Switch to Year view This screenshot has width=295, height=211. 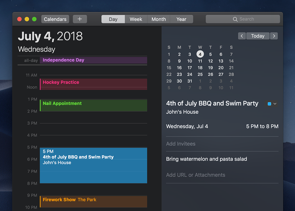click(181, 19)
